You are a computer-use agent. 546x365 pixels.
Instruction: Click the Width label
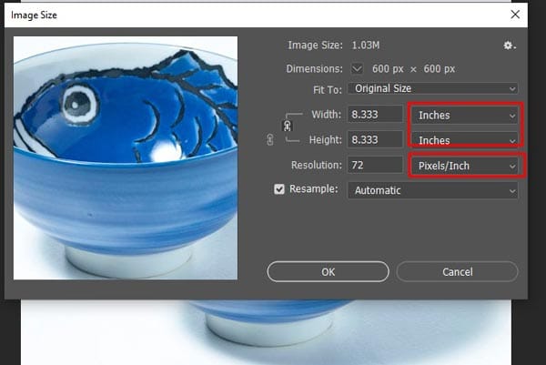pos(327,115)
